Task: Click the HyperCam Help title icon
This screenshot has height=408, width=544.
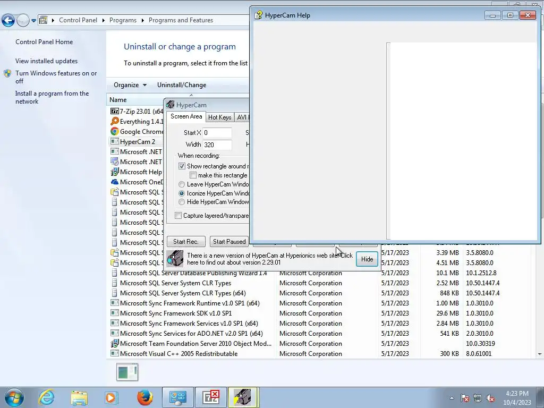Action: tap(258, 15)
